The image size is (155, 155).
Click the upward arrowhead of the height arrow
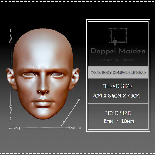(x=11, y=38)
